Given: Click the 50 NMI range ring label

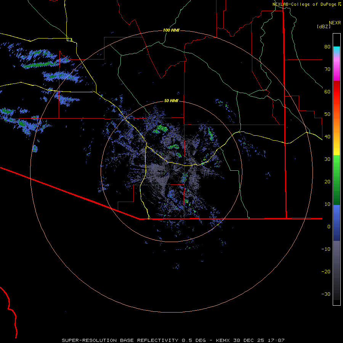Looking at the screenshot, I should [171, 101].
